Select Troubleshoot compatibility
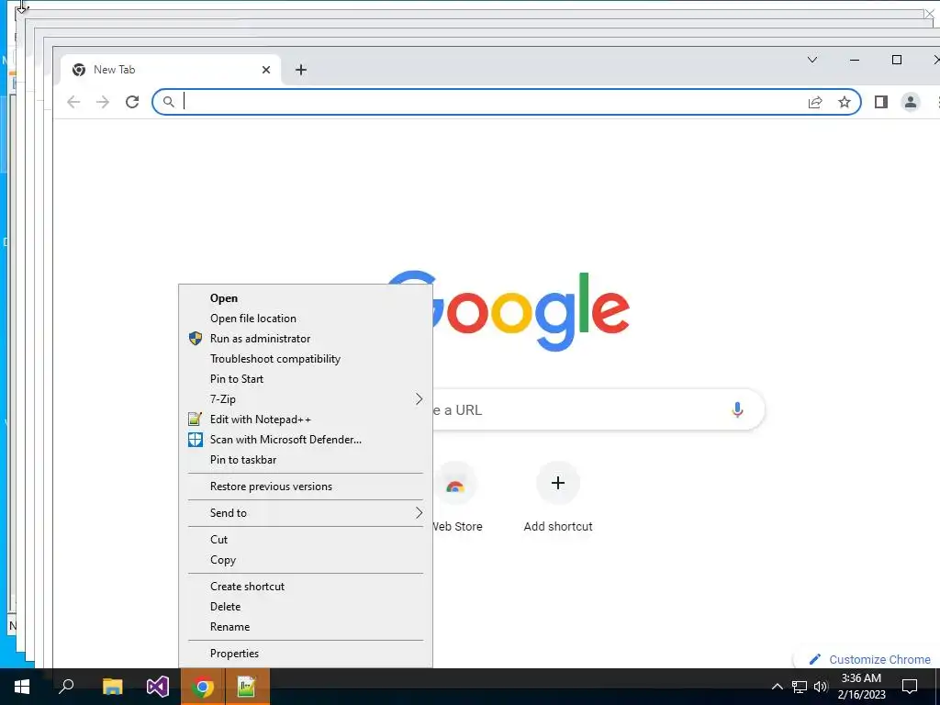The image size is (940, 705). [x=306, y=359]
